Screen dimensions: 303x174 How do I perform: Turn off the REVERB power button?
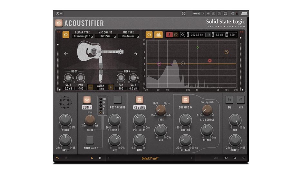tap(139, 99)
